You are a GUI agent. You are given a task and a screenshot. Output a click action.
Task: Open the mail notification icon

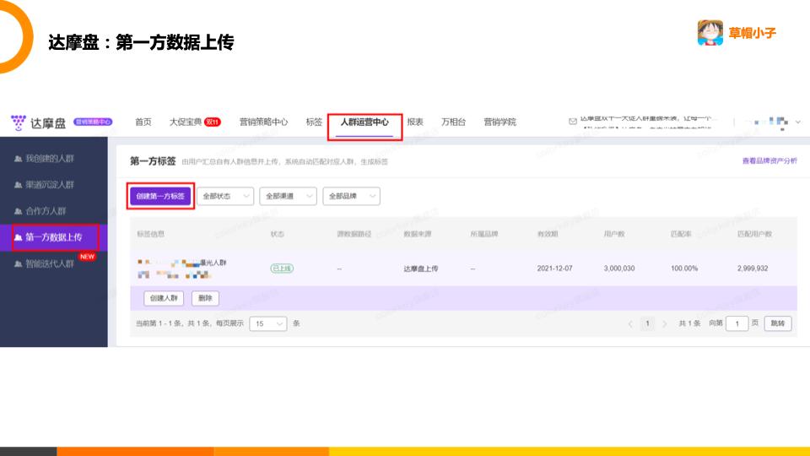pos(572,122)
